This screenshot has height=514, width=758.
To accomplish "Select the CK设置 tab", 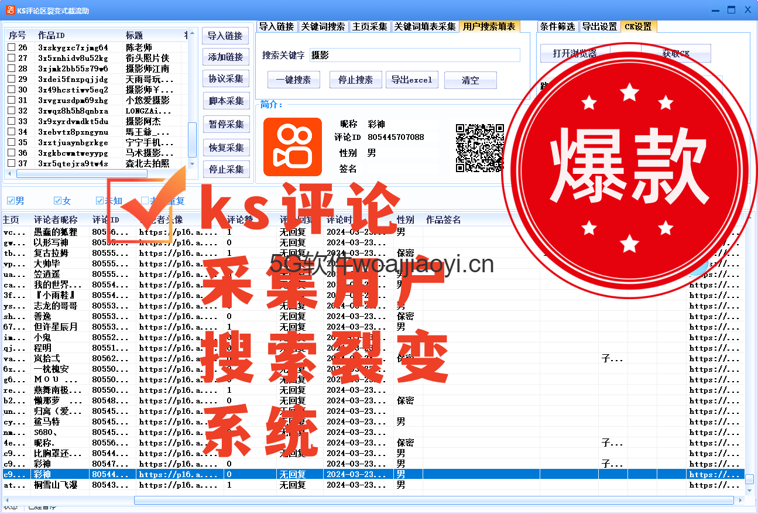I will pos(639,26).
